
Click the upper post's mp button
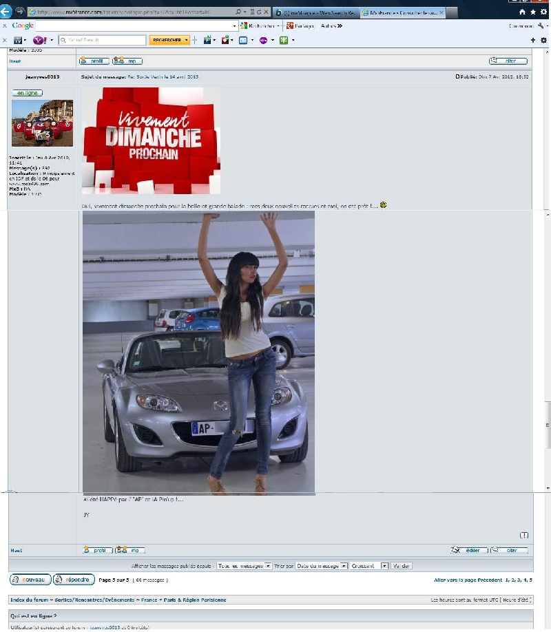[127, 61]
